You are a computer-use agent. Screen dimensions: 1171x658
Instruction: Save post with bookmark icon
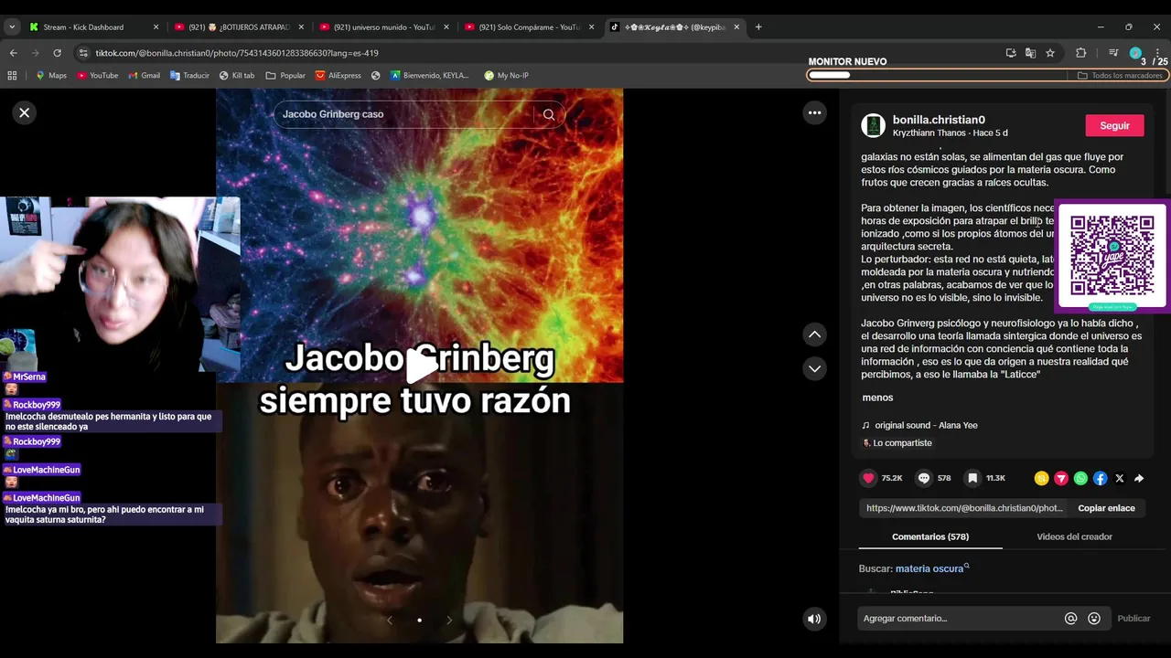tap(972, 478)
